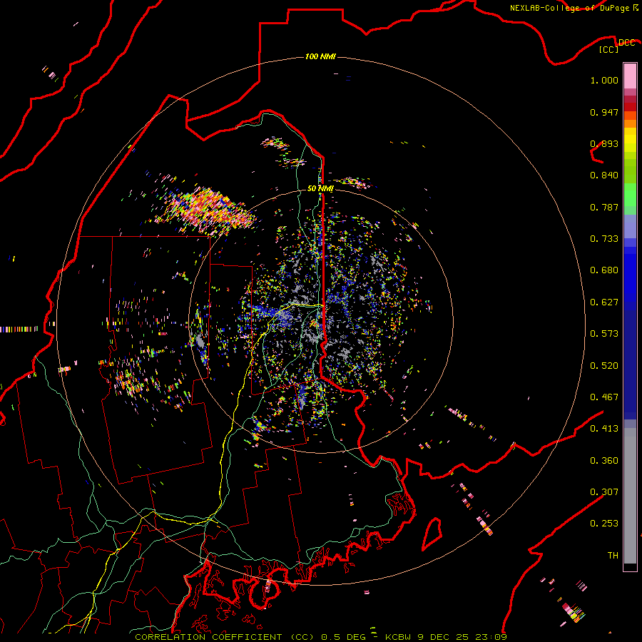
Task: Select the 0.733 scale value
Action: point(604,239)
